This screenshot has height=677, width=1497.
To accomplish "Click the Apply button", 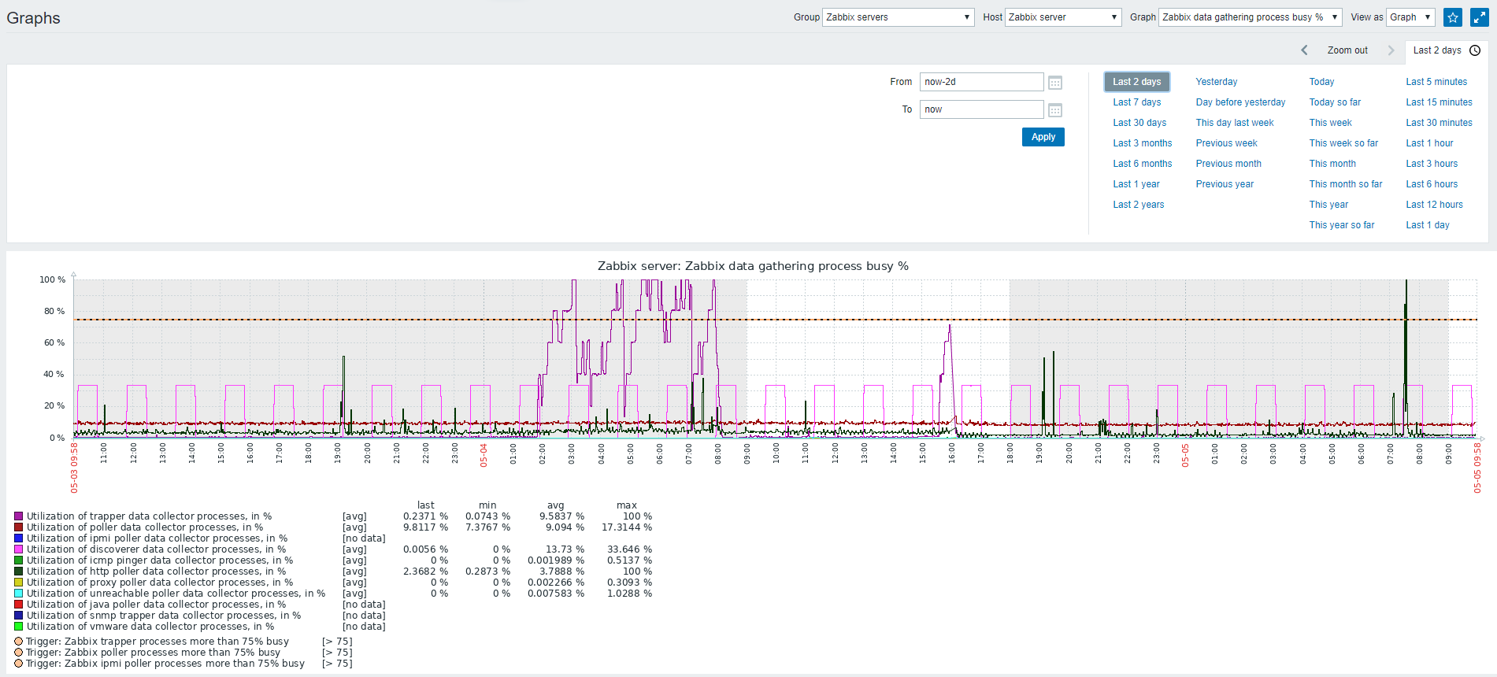I will pyautogui.click(x=1043, y=137).
